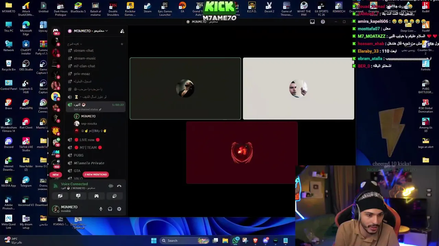Select Epic Games Launcher desktop shortcut
The image size is (439, 246).
click(x=165, y=9)
